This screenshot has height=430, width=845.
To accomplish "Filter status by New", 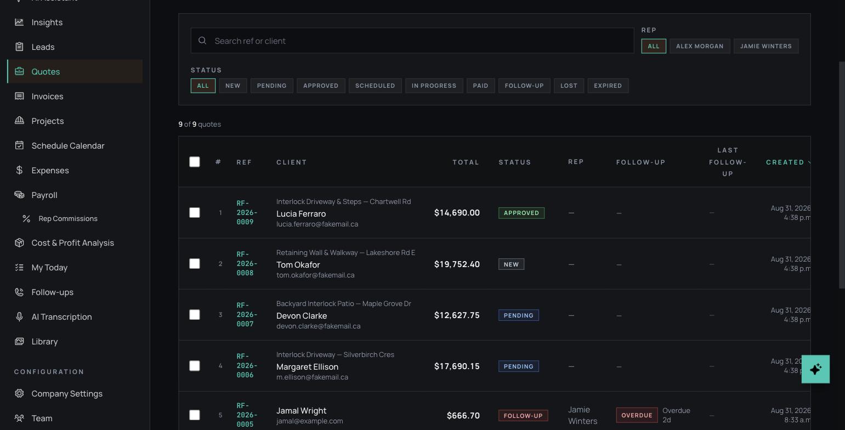I will click(232, 86).
